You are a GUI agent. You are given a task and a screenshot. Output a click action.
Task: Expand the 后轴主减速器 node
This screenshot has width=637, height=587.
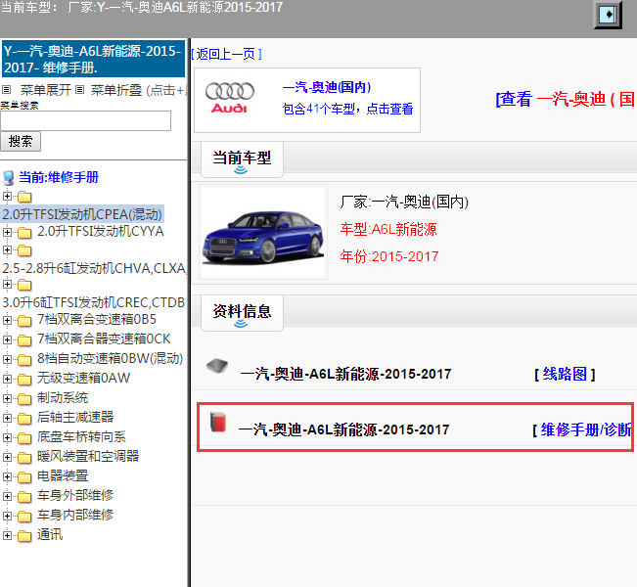tap(7, 418)
